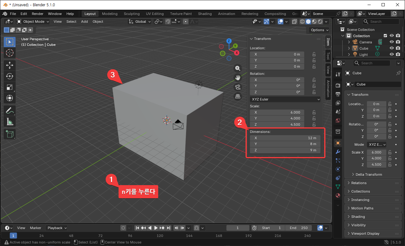Click the Options button in the viewport

[319, 30]
